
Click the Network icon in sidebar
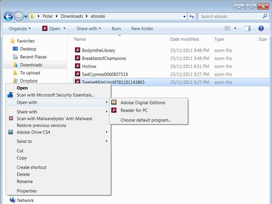tap(12, 200)
